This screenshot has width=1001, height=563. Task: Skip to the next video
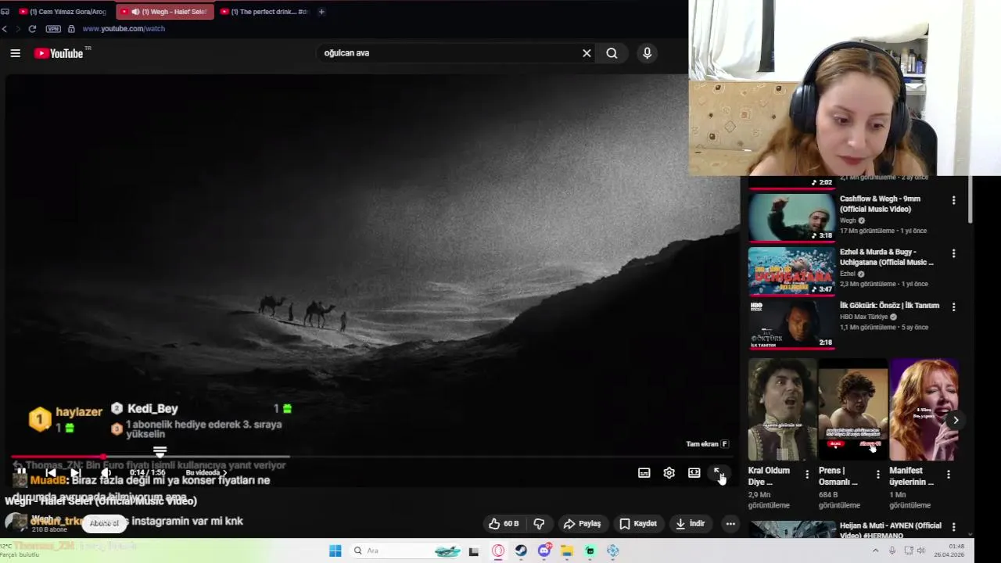click(x=76, y=472)
